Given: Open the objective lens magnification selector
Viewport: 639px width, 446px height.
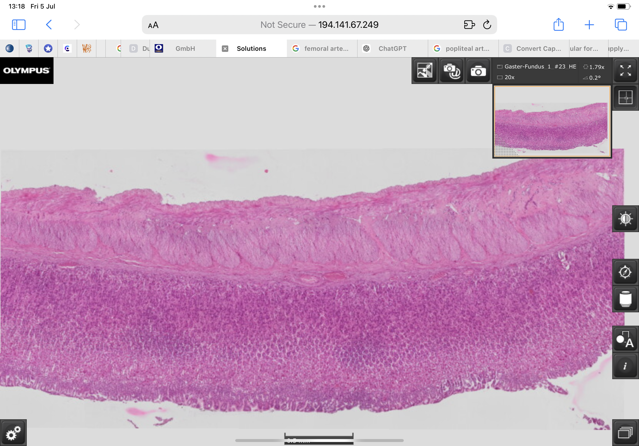Looking at the screenshot, I should [625, 299].
